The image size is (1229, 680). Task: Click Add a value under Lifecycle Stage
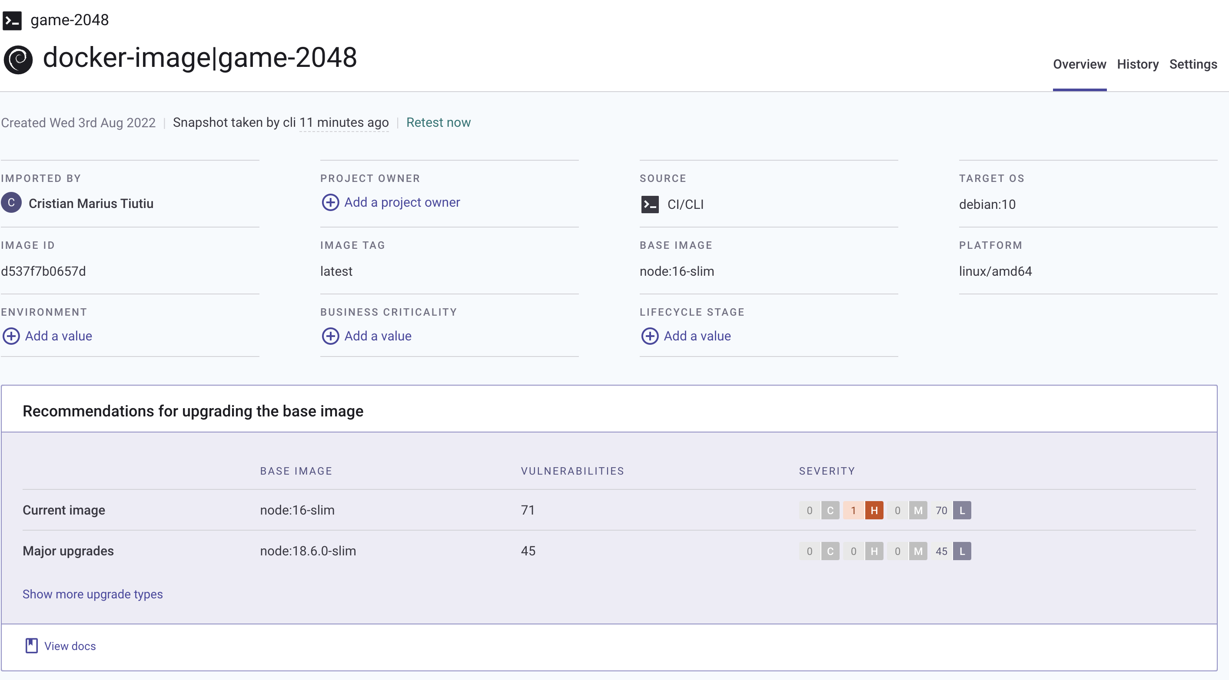697,336
